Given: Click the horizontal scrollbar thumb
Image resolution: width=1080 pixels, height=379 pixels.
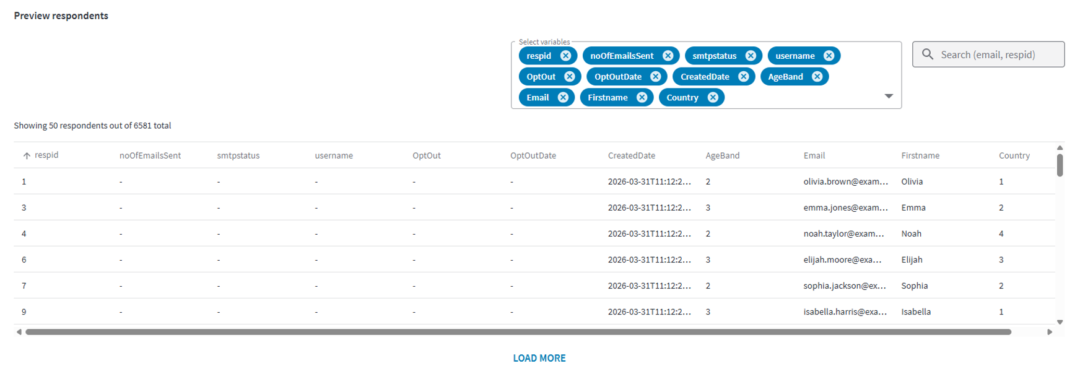Looking at the screenshot, I should click(518, 332).
